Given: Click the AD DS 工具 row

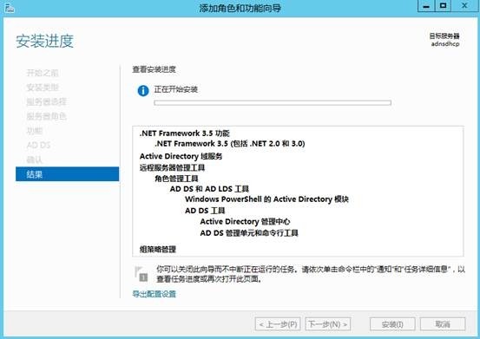Looking at the screenshot, I should coord(205,211).
